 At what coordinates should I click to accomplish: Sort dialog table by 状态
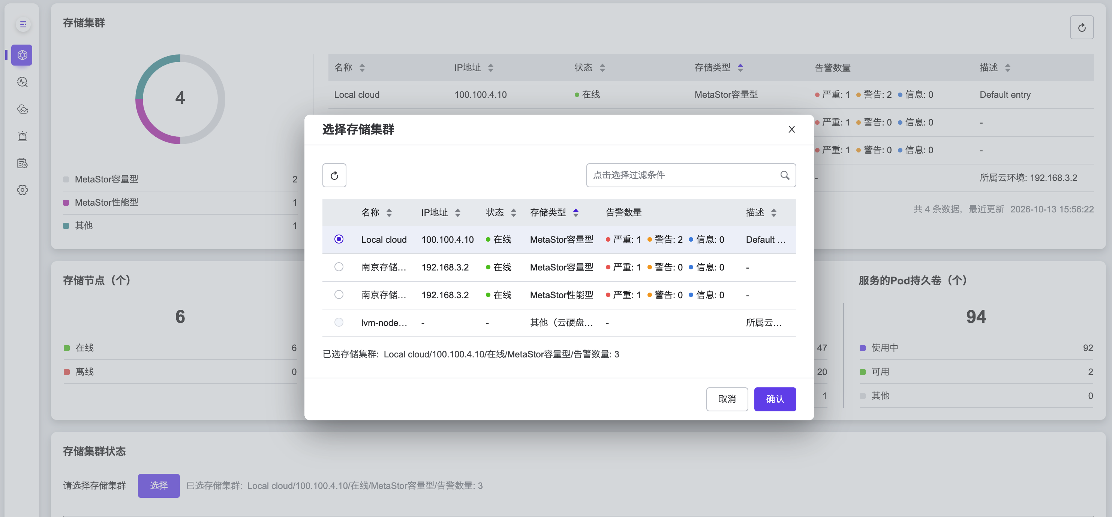point(513,212)
